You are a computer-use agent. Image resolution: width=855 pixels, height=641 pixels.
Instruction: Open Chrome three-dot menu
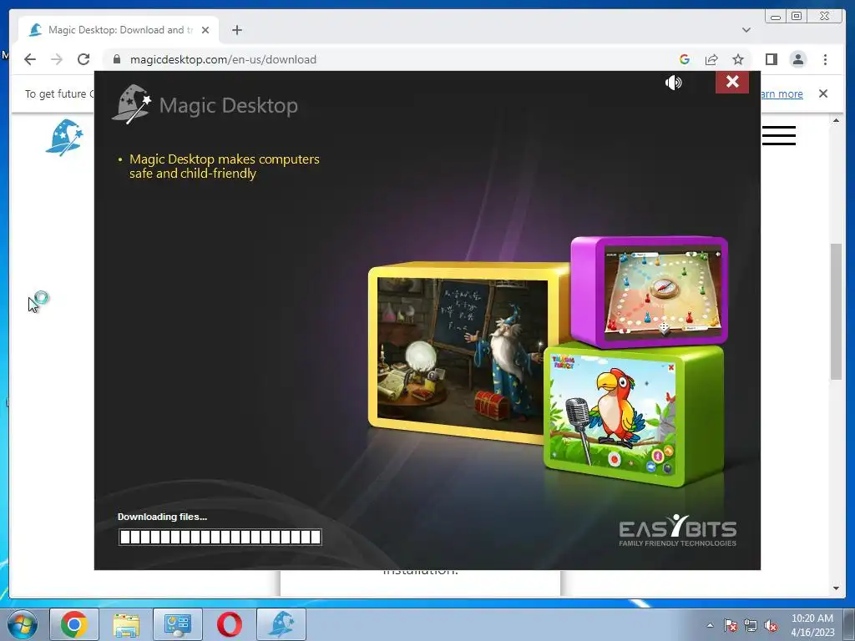tap(825, 59)
